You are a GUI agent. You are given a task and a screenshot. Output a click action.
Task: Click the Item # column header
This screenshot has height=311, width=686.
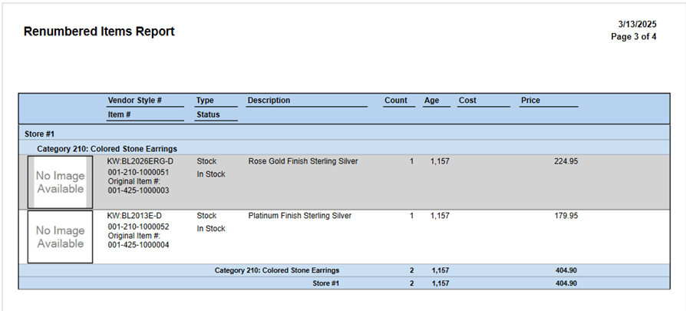[119, 114]
